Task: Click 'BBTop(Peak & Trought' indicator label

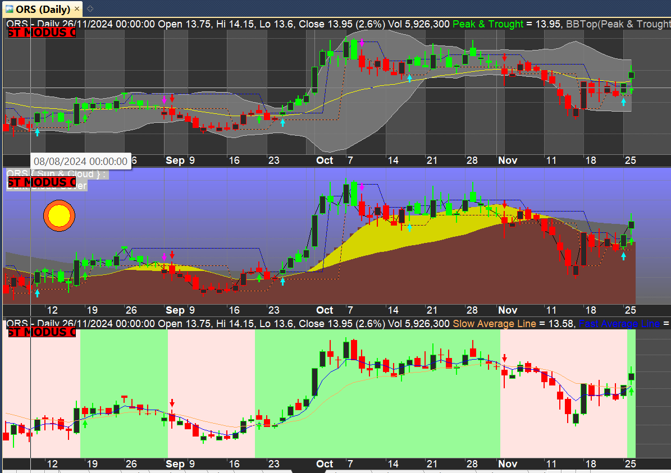Action: click(x=618, y=24)
